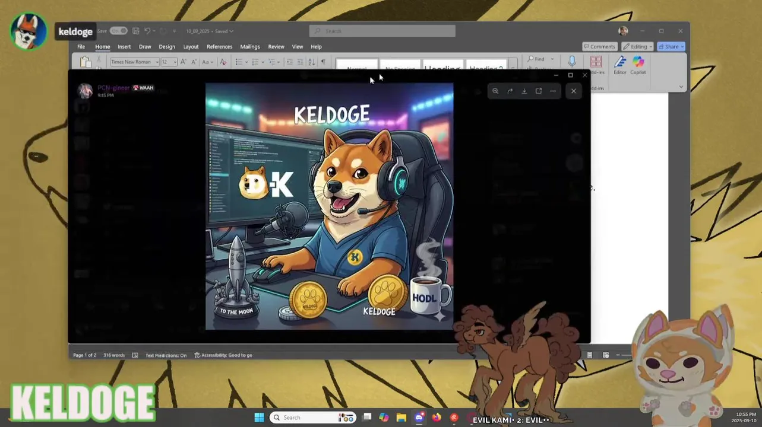762x427 pixels.
Task: Click the multilevel list icon in Word
Action: point(271,62)
